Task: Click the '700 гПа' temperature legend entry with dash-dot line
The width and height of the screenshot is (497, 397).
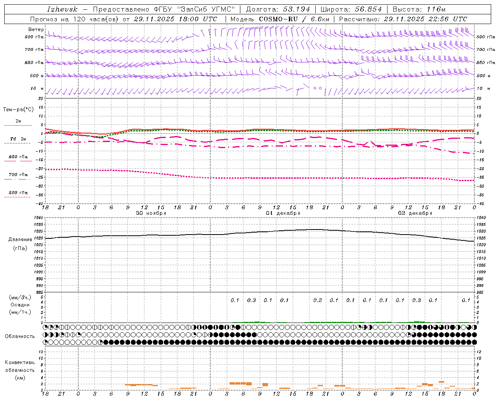Action: tap(18, 175)
